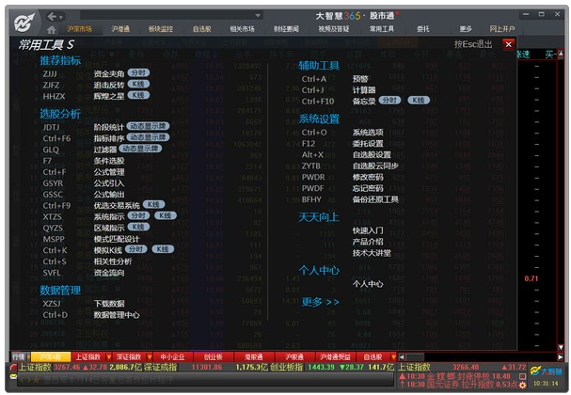The image size is (571, 395).
Task: Open the 自选股 top menu
Action: tap(201, 29)
